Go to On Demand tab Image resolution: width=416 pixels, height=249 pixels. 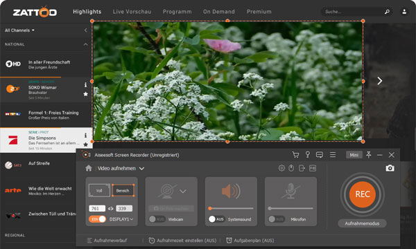coord(219,12)
